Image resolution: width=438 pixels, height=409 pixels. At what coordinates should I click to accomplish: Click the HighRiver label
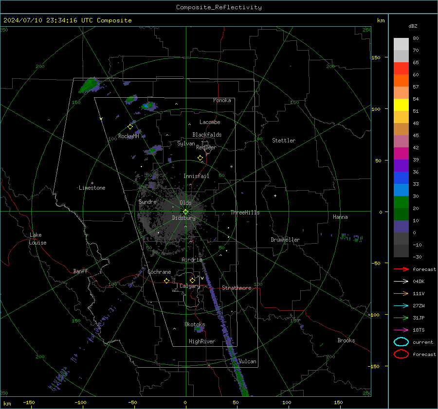point(202,341)
